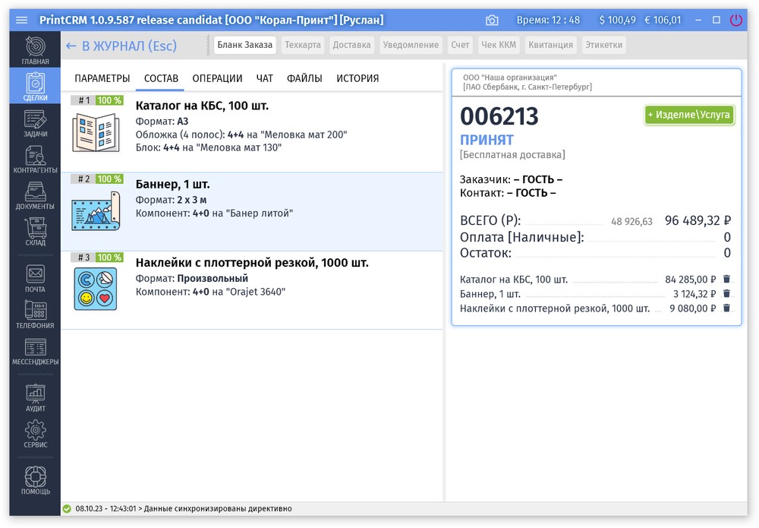Select the Счет document button
The height and width of the screenshot is (528, 759).
[460, 45]
